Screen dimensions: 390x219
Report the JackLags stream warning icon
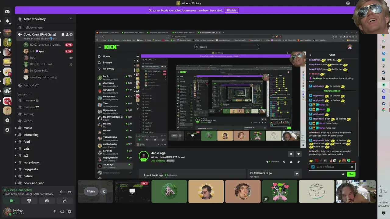coord(291,162)
